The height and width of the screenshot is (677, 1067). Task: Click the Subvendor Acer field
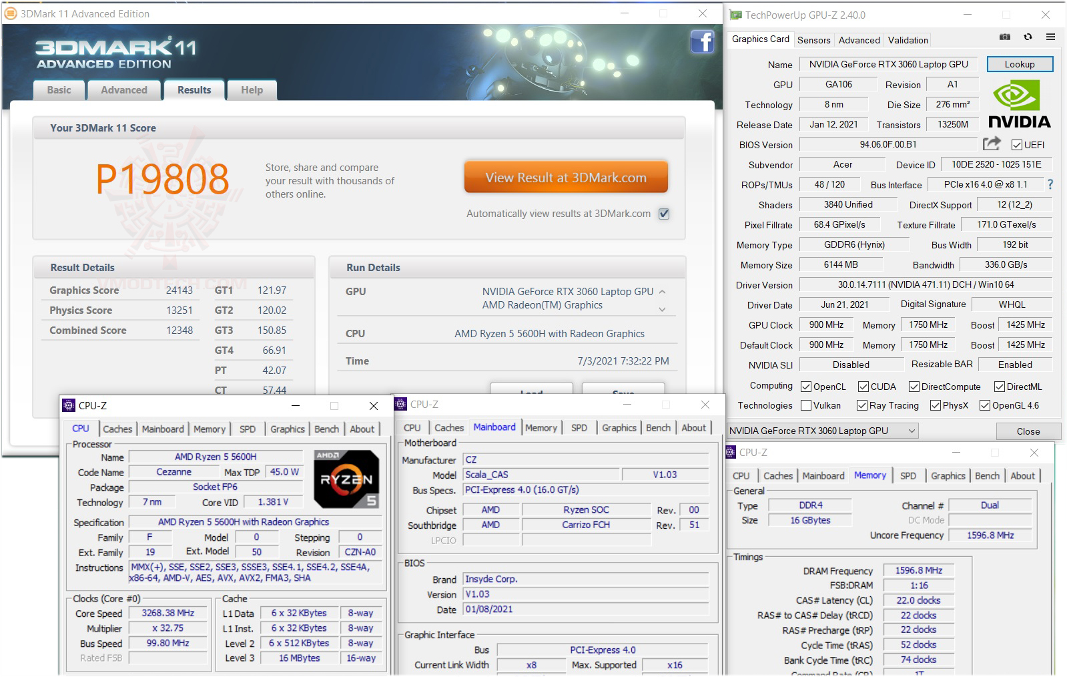point(843,164)
